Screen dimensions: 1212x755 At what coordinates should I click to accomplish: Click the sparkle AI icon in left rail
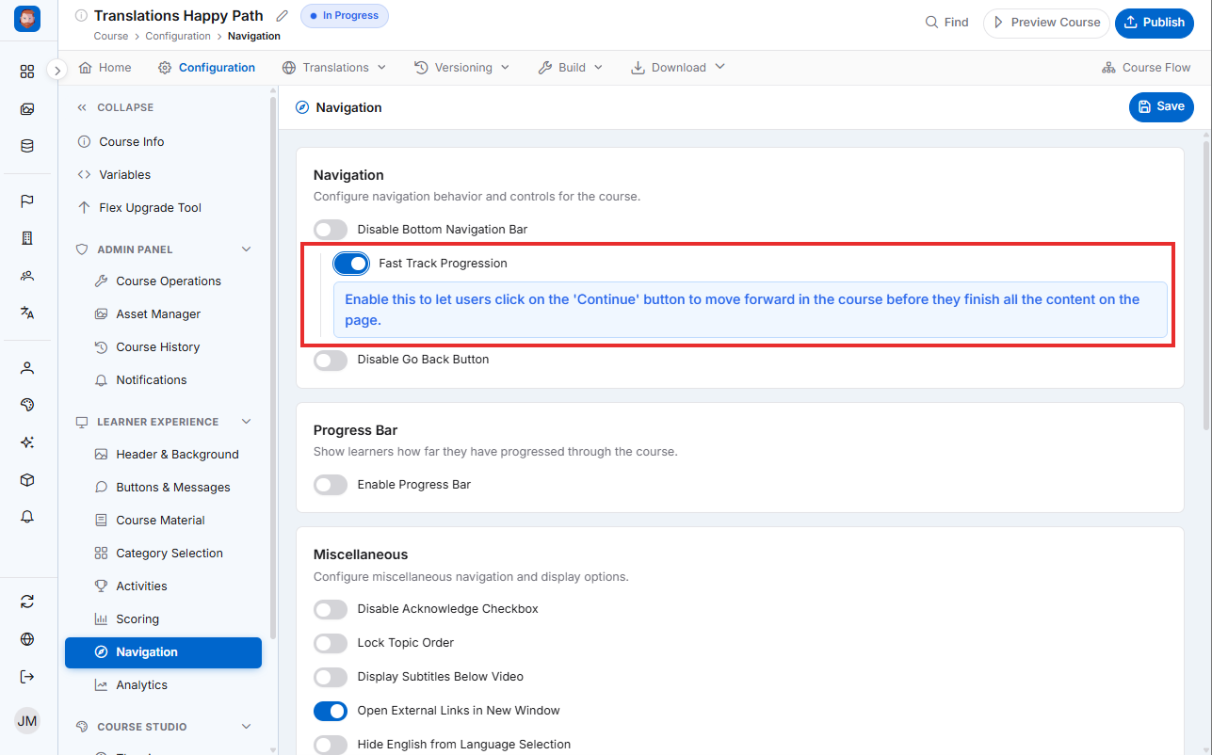[x=27, y=442]
